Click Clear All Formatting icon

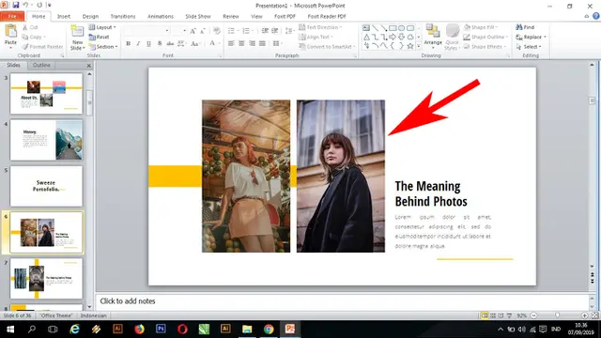(217, 31)
